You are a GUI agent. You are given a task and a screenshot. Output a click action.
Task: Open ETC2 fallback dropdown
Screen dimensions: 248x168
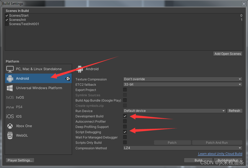point(183,84)
